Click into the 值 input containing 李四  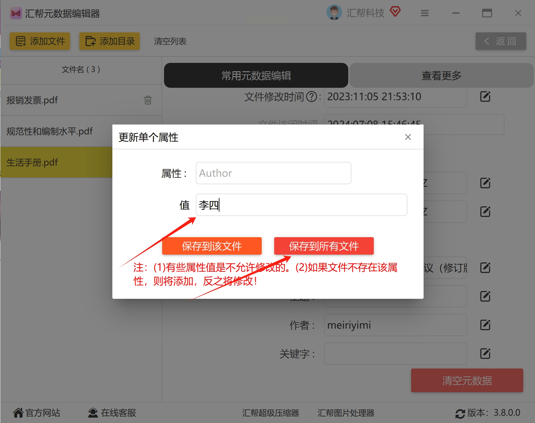point(302,205)
